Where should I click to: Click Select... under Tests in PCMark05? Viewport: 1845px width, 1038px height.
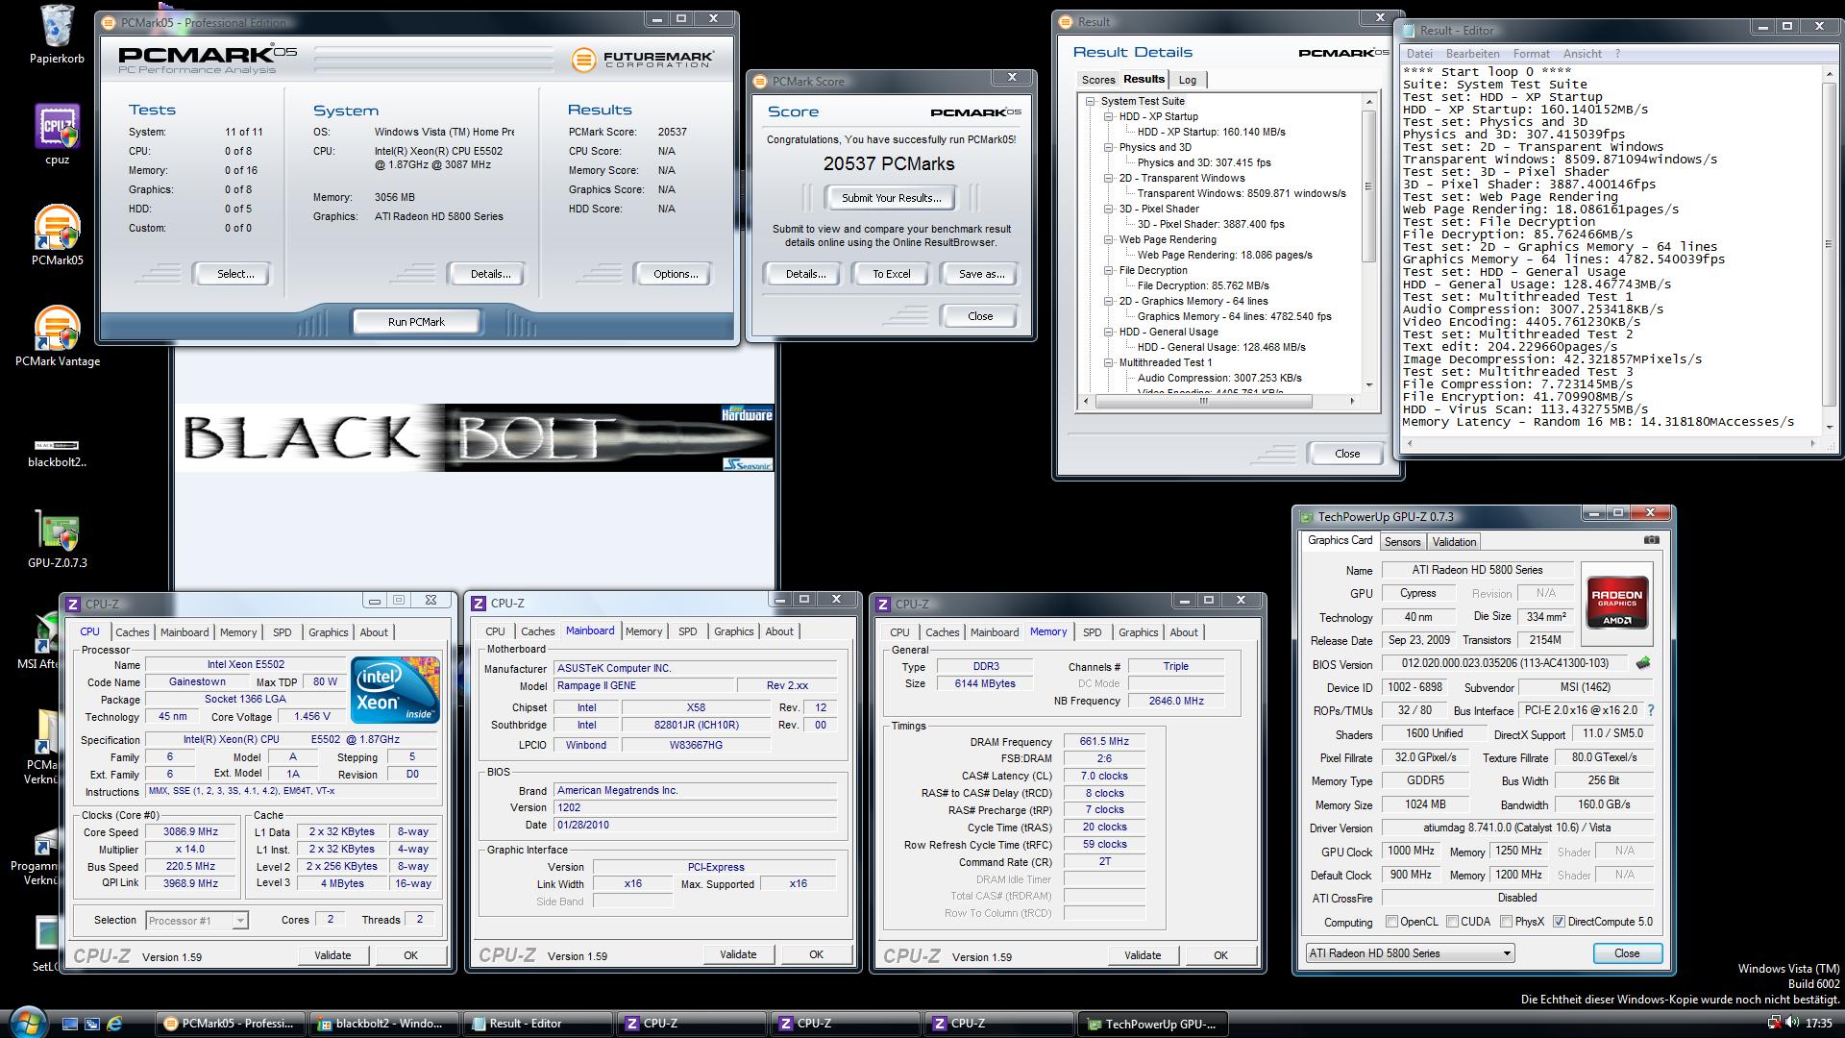[x=235, y=274]
